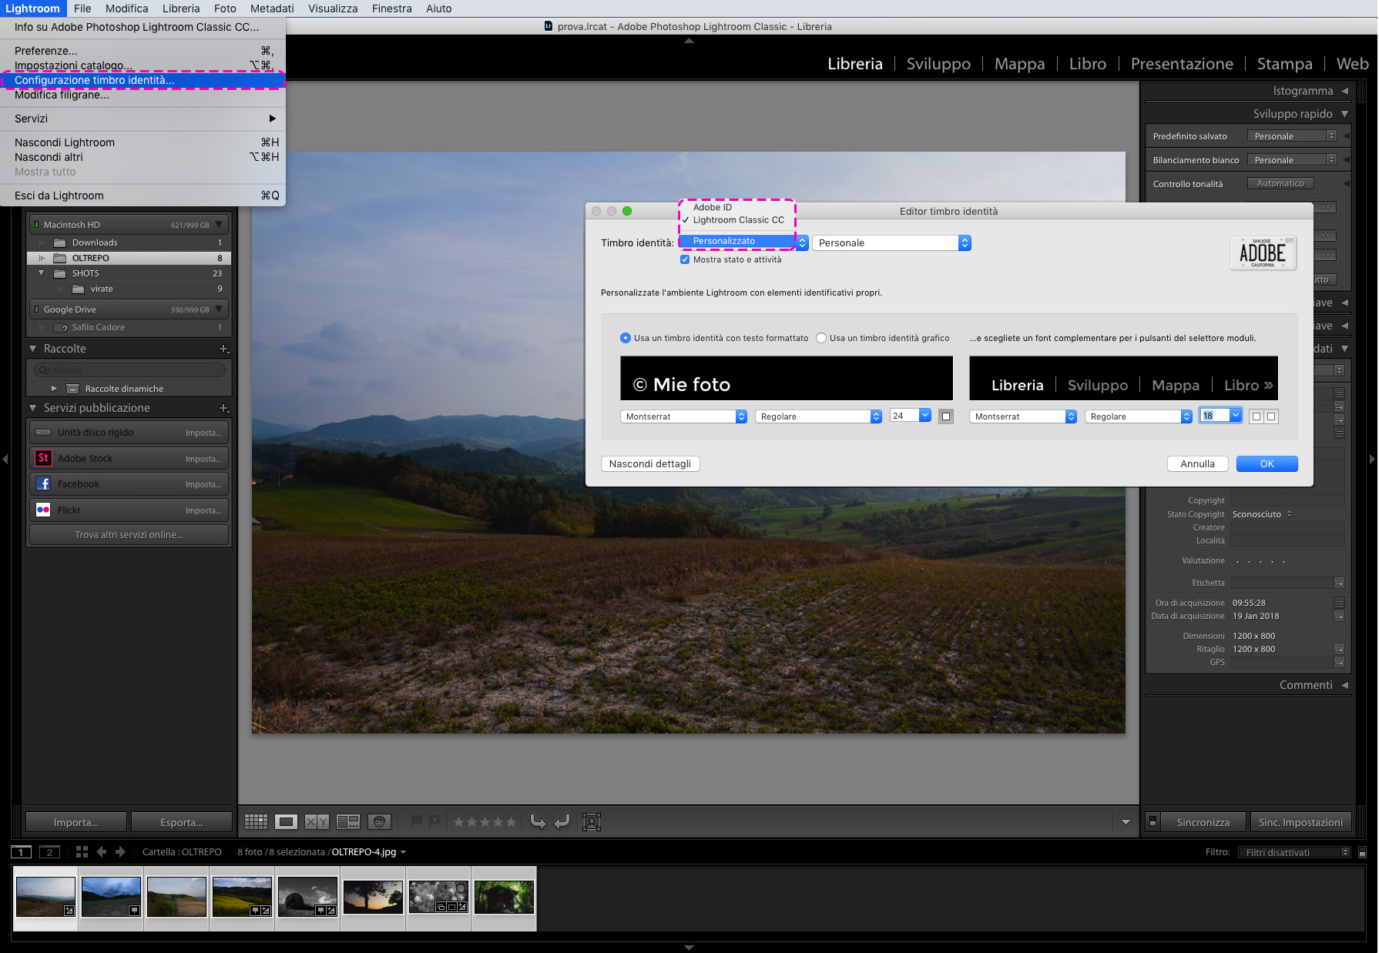The height and width of the screenshot is (953, 1379).
Task: Pick identity plate text color swatch
Action: coord(947,416)
